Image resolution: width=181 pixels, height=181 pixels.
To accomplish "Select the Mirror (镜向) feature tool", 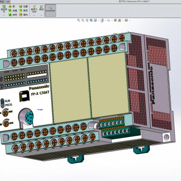I will tap(24, 15).
